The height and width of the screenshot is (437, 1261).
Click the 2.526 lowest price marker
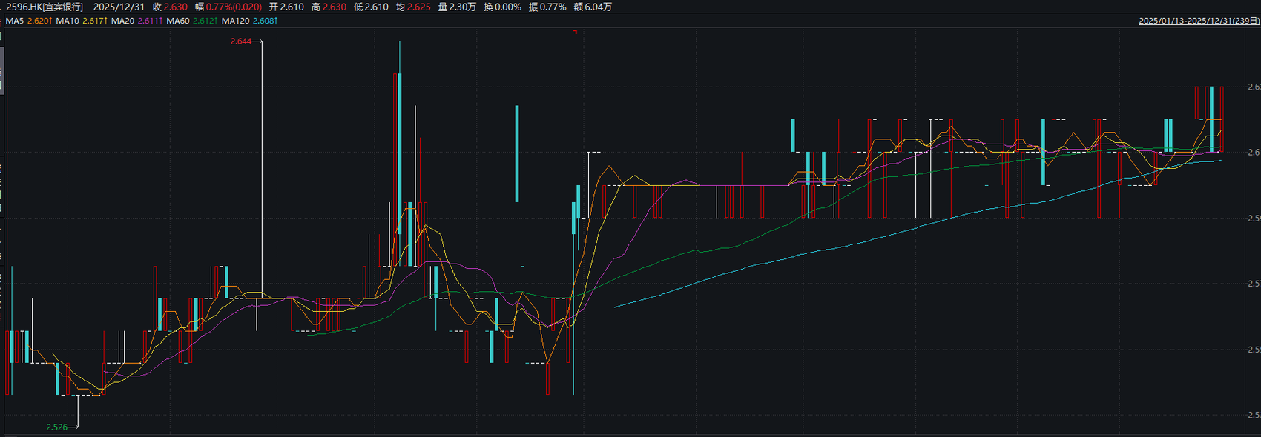coord(57,427)
